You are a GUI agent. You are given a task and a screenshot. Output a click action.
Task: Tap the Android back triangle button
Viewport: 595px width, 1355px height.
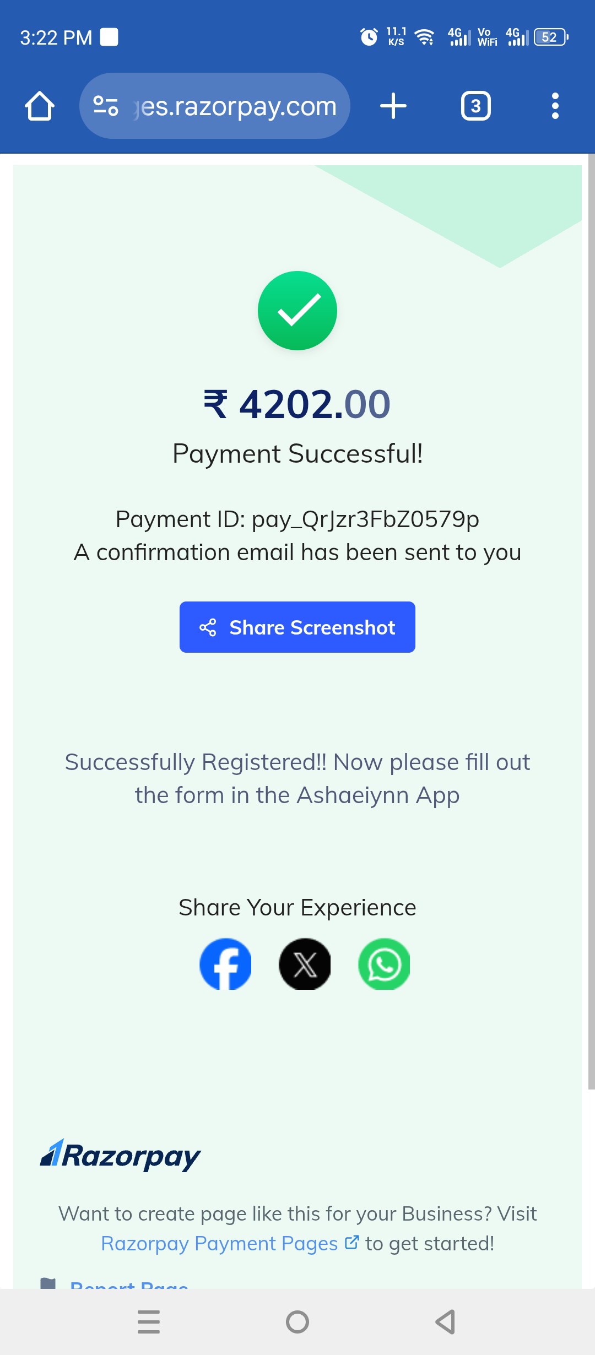(x=445, y=1322)
